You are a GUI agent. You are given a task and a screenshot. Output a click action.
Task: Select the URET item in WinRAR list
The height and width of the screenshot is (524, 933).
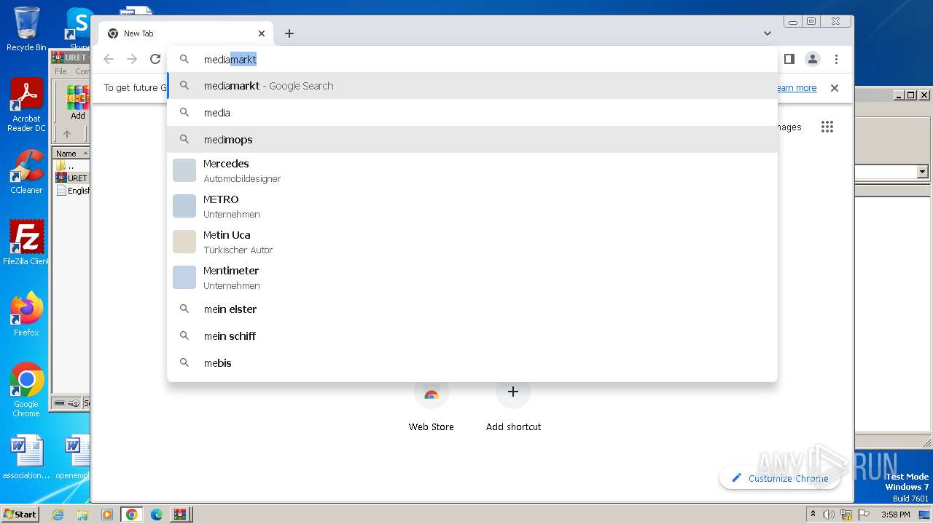[72, 178]
